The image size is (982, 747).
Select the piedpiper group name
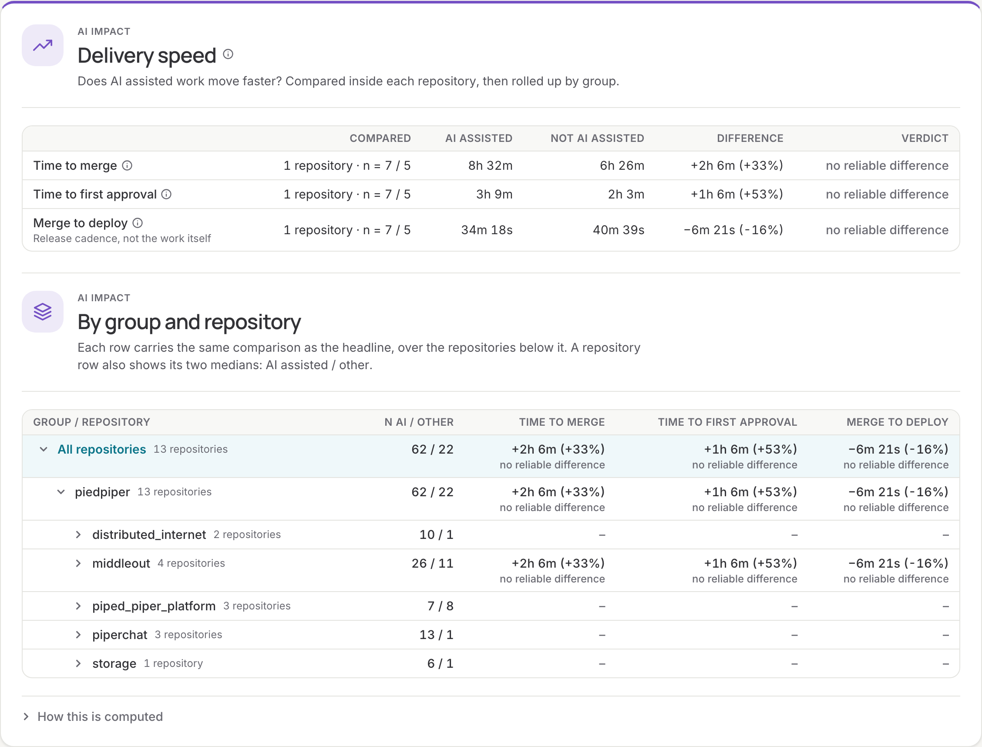click(x=102, y=492)
